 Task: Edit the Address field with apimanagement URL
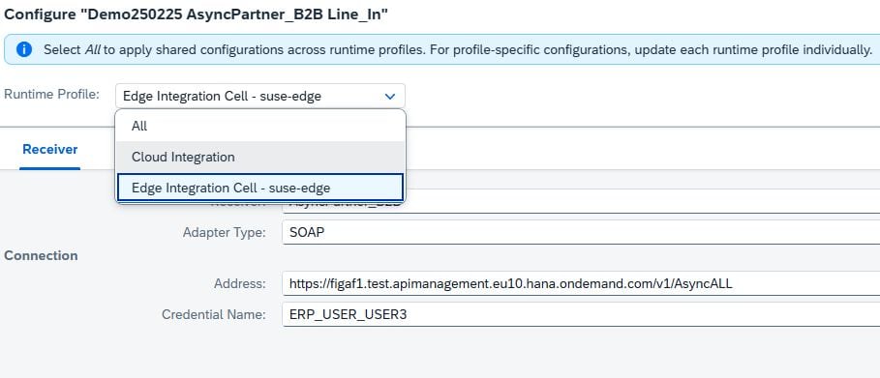(581, 284)
